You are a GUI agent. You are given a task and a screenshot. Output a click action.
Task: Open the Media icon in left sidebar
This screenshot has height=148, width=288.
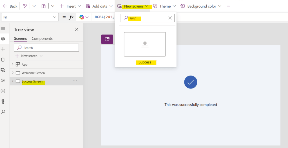[x=3, y=70]
